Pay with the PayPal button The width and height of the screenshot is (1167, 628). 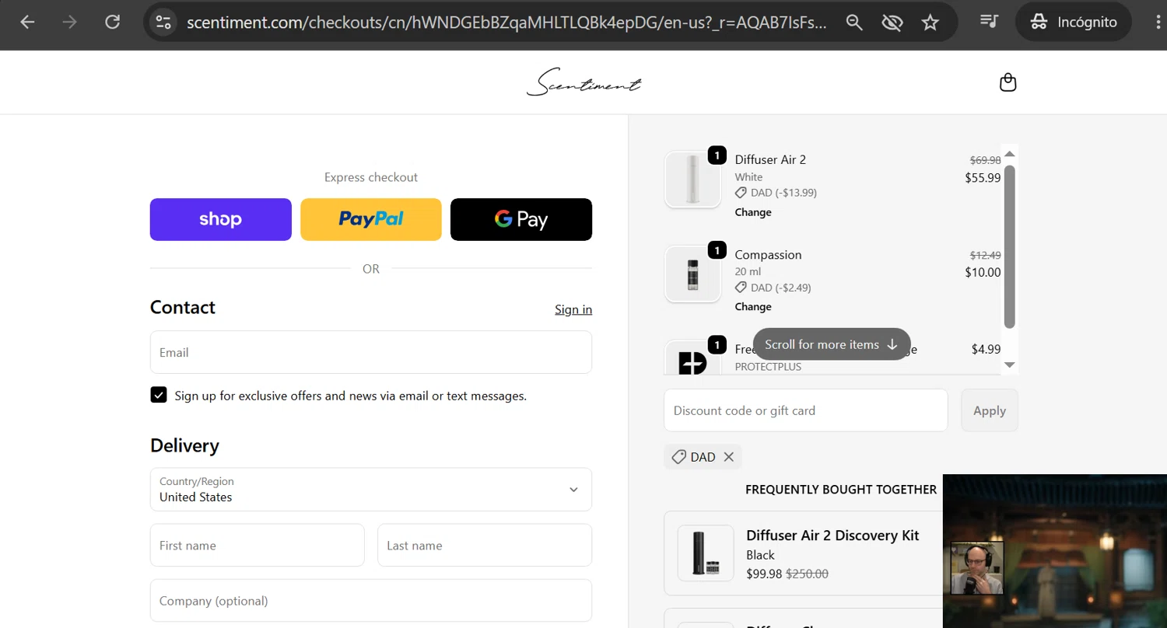371,219
